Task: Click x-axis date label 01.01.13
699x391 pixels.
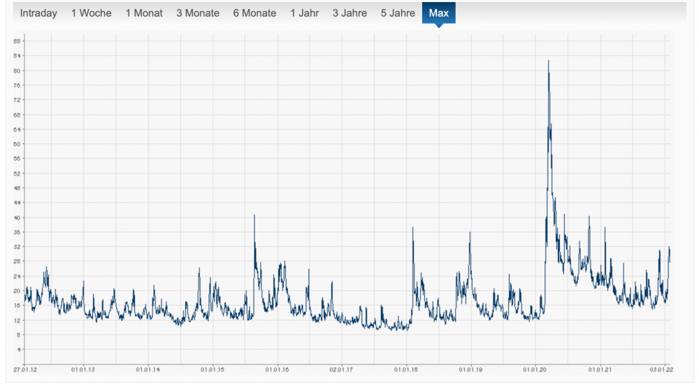Action: pos(83,369)
